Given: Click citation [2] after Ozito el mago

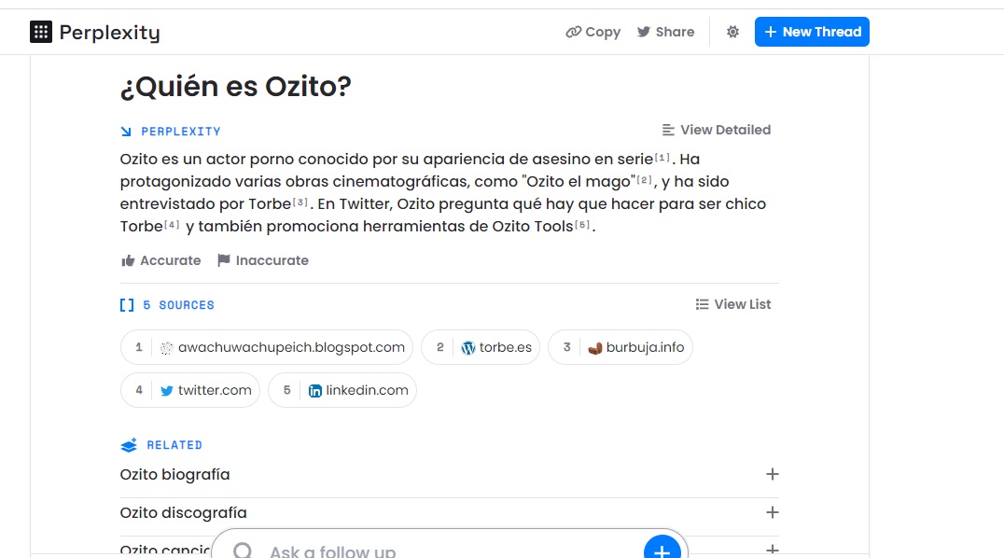Looking at the screenshot, I should tap(644, 180).
